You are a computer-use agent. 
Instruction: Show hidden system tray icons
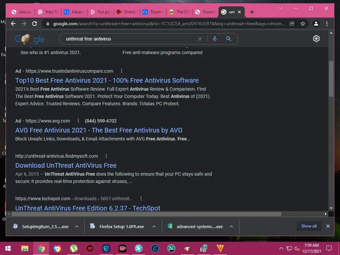(281, 248)
